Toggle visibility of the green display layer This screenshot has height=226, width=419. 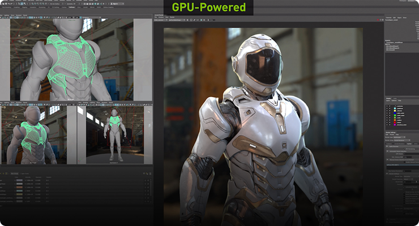[x=388, y=116]
